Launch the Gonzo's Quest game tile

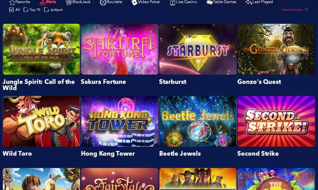[x=276, y=49]
